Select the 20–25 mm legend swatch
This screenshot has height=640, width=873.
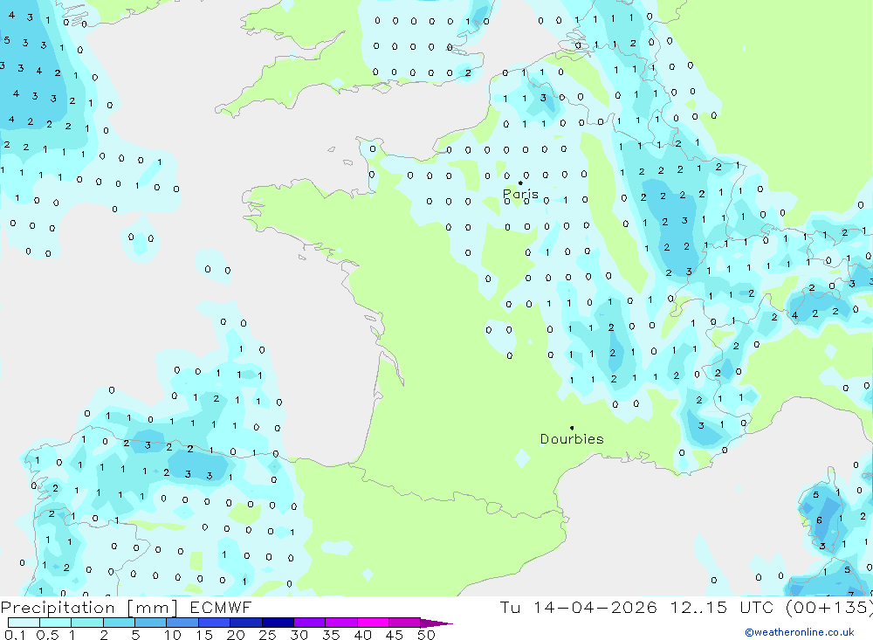246,623
